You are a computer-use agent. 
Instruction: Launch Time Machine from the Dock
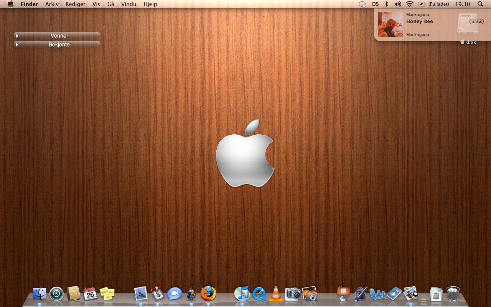click(x=56, y=294)
